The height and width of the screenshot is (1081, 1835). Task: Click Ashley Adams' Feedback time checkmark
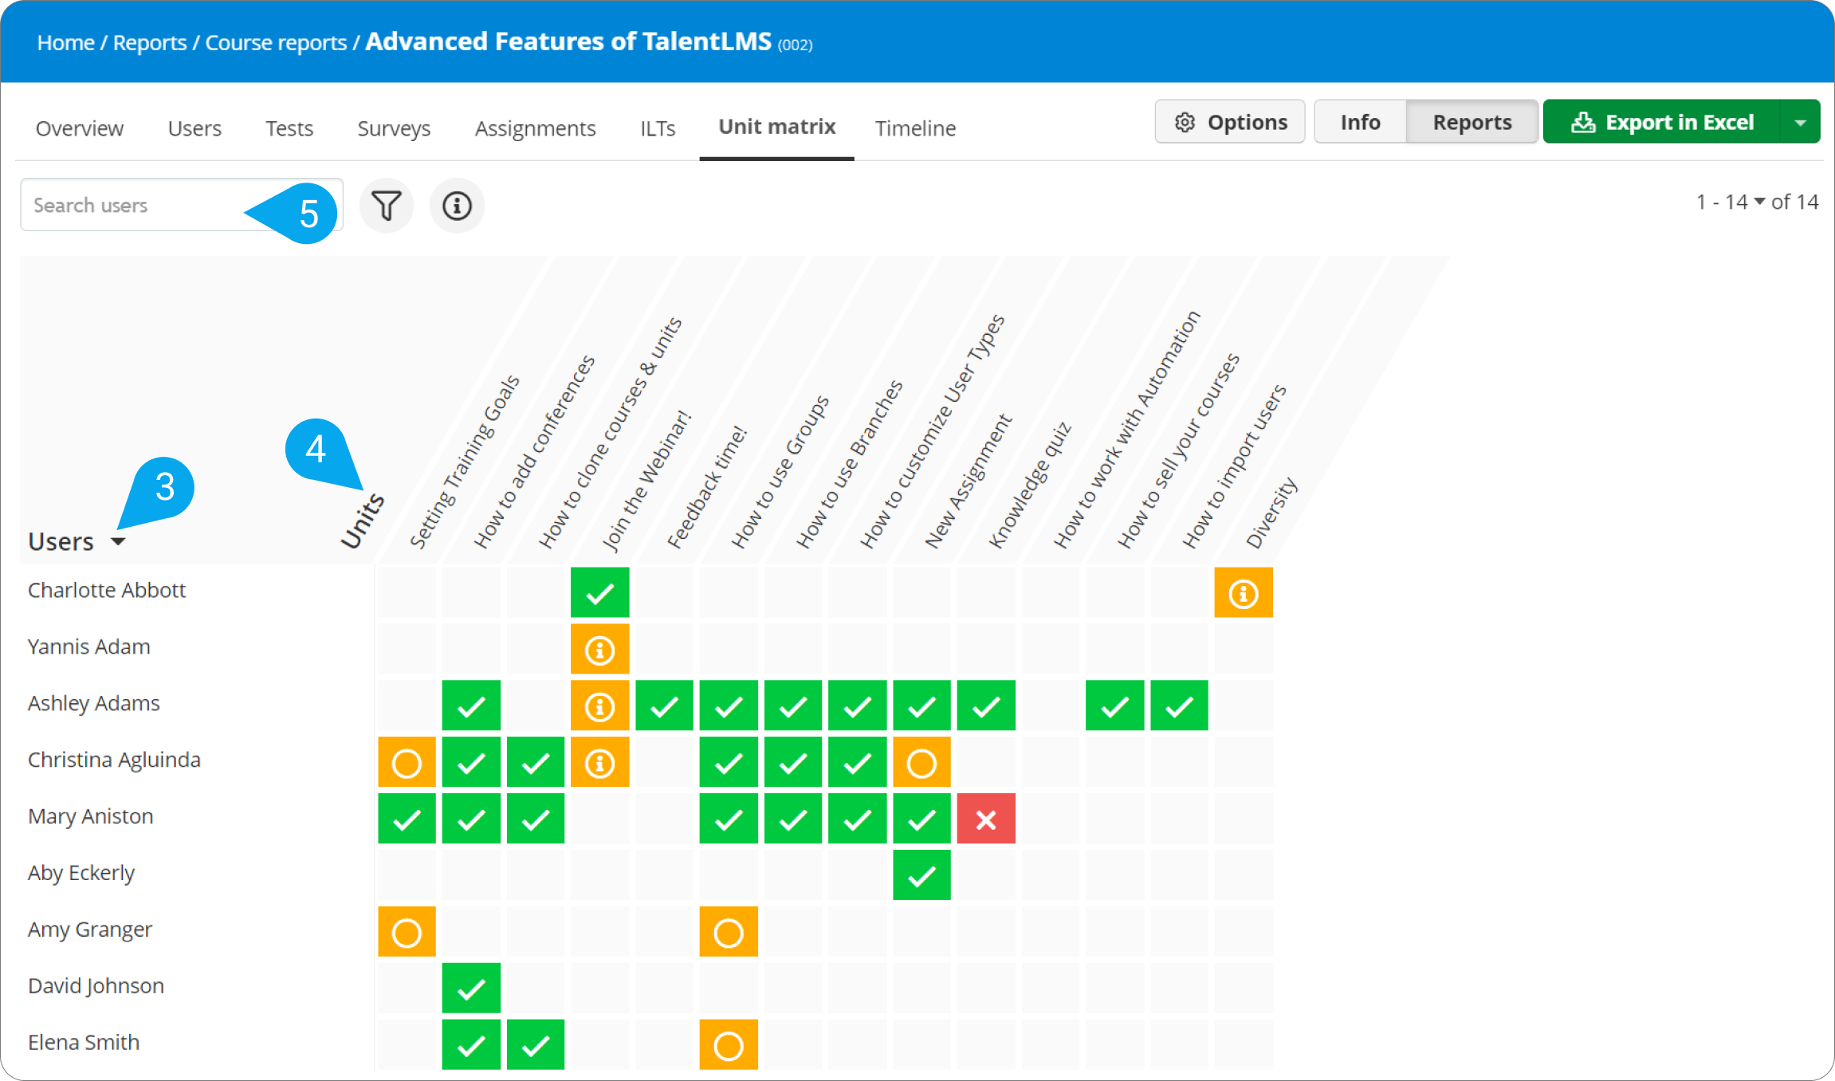pyautogui.click(x=664, y=706)
